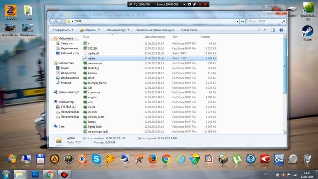This screenshot has width=318, height=179.
Task: Open the Steam desktop shortcut
Action: pyautogui.click(x=307, y=33)
